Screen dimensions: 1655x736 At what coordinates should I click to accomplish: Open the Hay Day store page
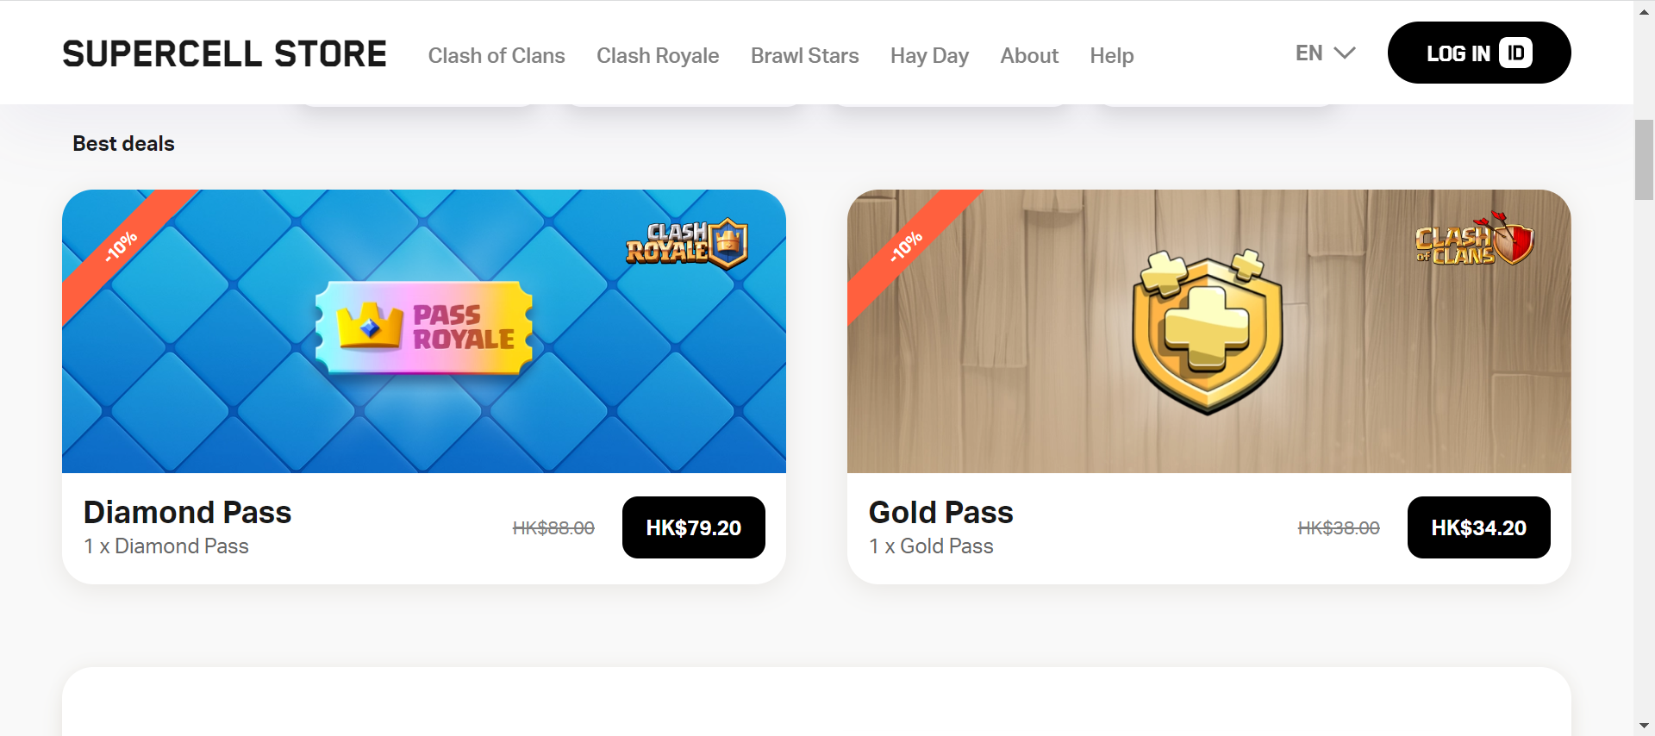coord(929,55)
